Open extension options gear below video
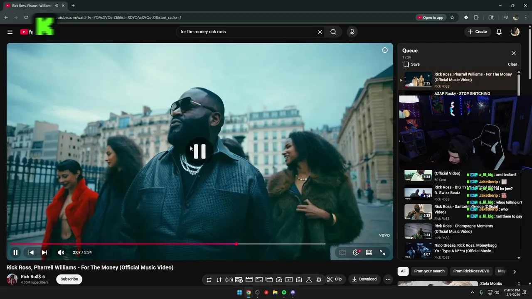This screenshot has height=299, width=532. point(319,280)
